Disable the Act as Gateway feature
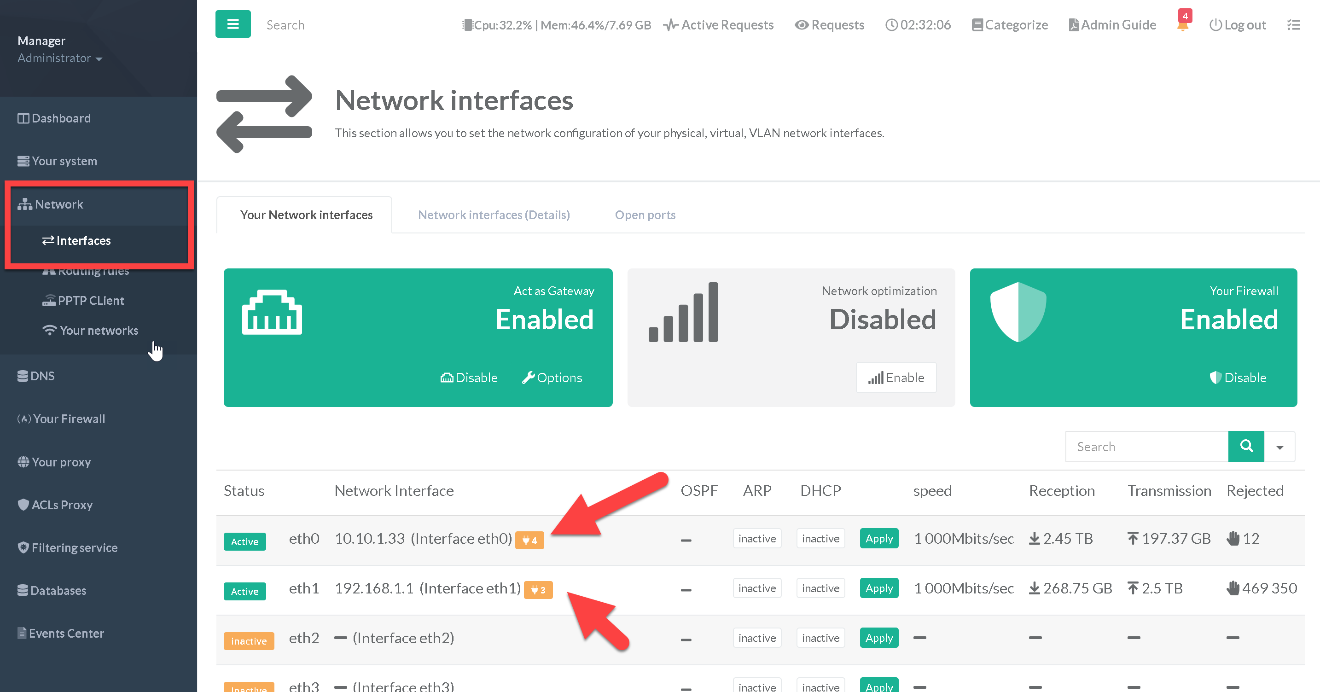 (469, 378)
